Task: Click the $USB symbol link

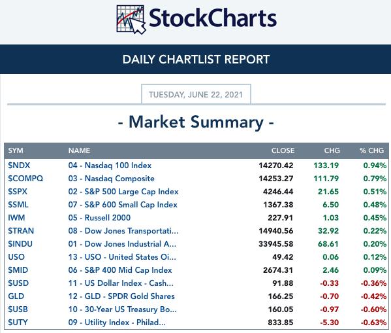Action: click(x=18, y=309)
